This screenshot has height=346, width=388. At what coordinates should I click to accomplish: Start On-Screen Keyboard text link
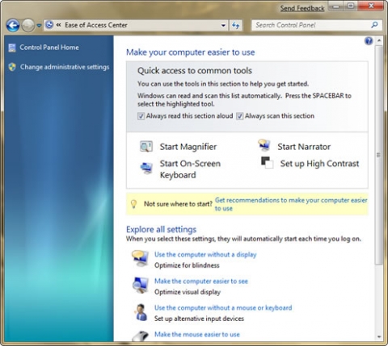190,169
